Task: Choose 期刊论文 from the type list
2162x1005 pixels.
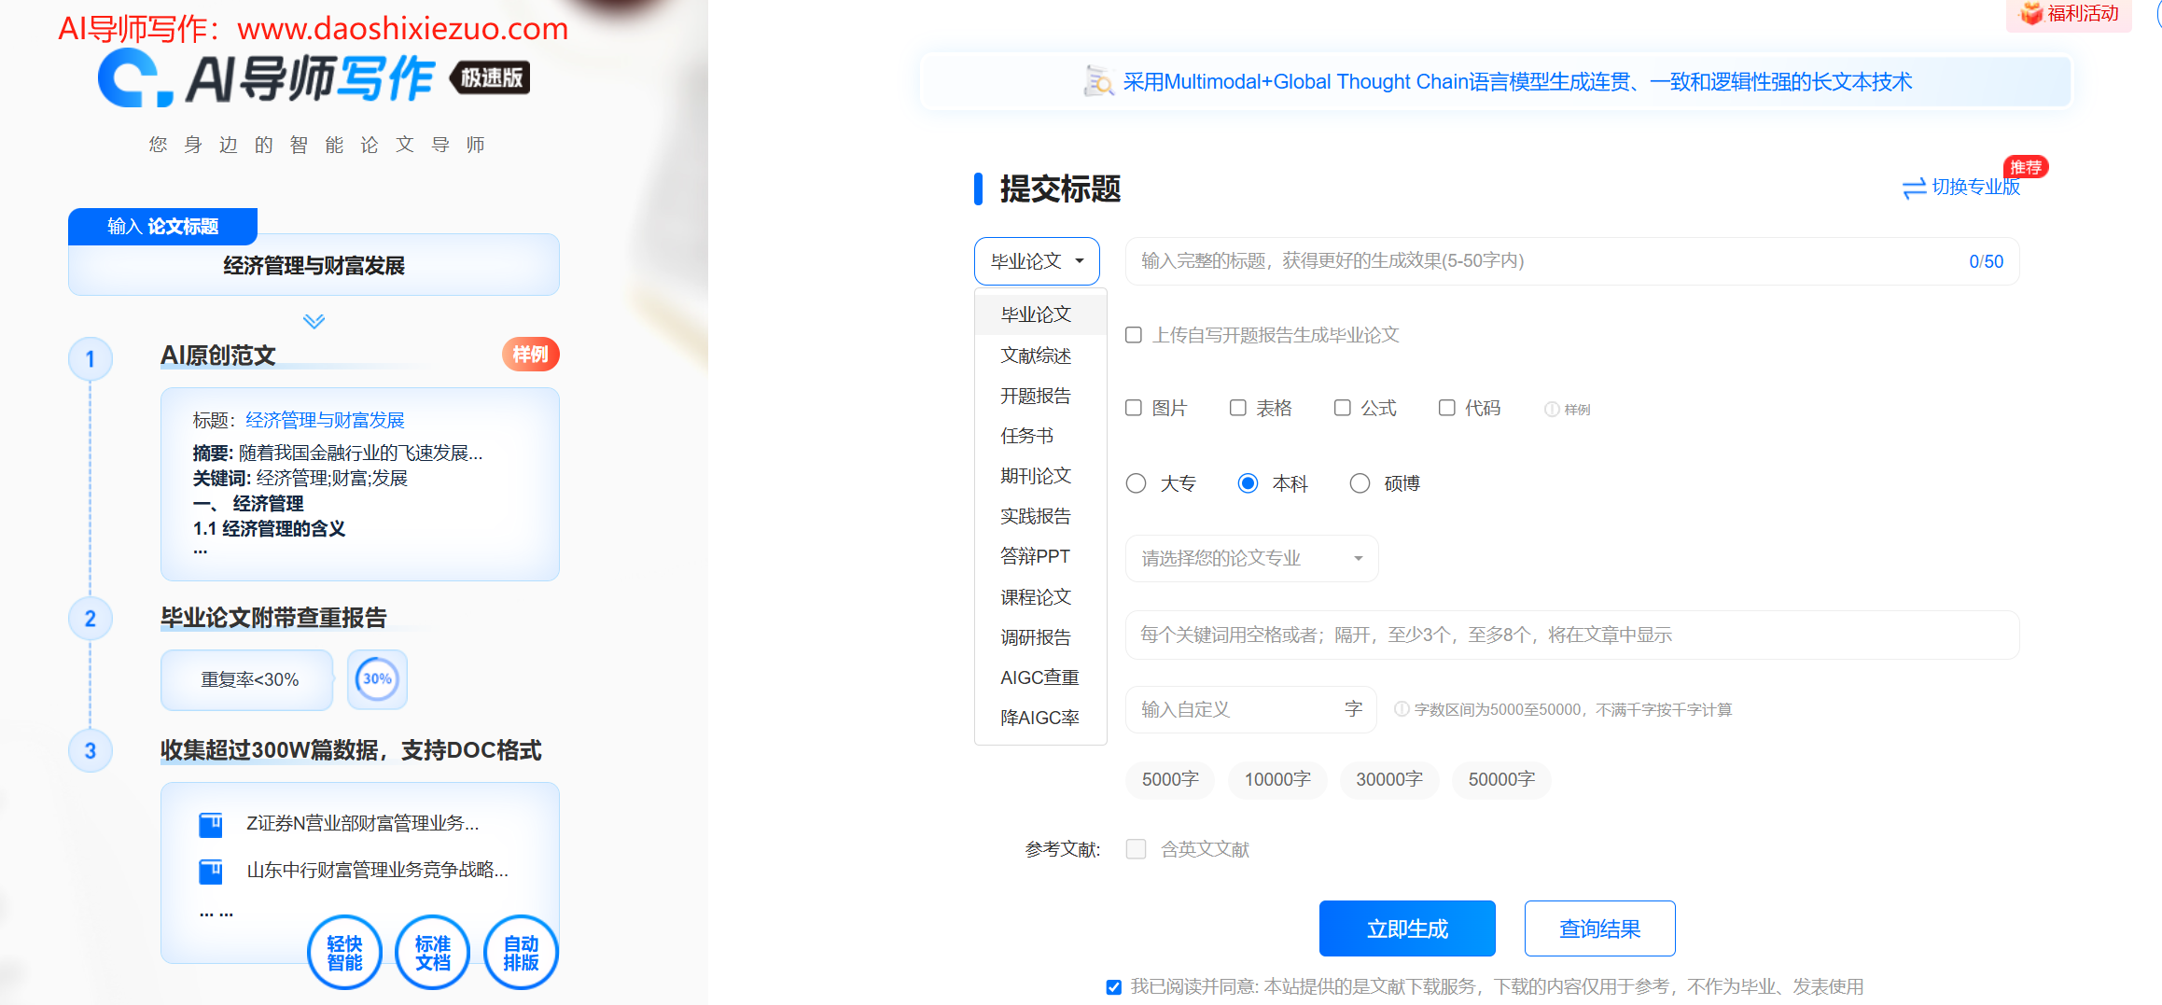Action: (1040, 476)
